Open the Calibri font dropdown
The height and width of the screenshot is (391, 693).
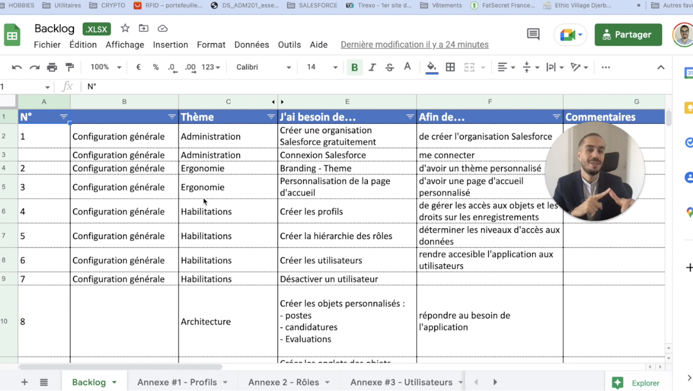263,67
